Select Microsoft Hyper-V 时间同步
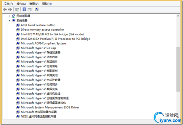Screen dimensions: 183x125 (39, 84)
